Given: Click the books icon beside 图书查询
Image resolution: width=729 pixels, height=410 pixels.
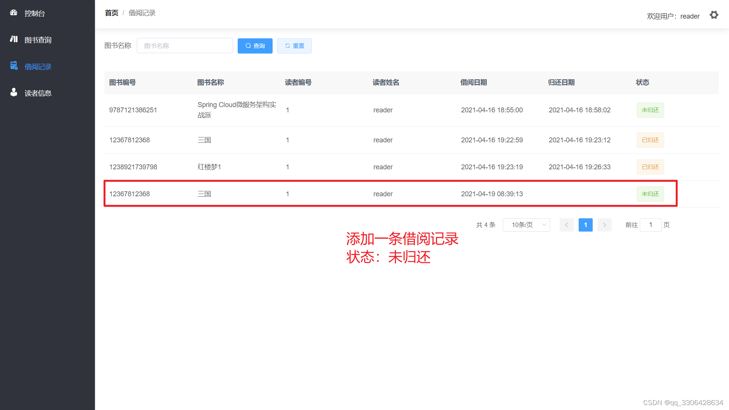Looking at the screenshot, I should point(14,39).
